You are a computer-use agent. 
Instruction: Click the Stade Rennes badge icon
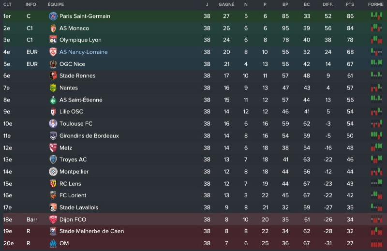coord(53,76)
